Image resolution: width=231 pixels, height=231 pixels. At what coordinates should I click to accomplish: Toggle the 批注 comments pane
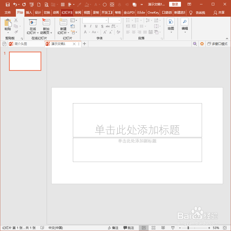point(129,228)
